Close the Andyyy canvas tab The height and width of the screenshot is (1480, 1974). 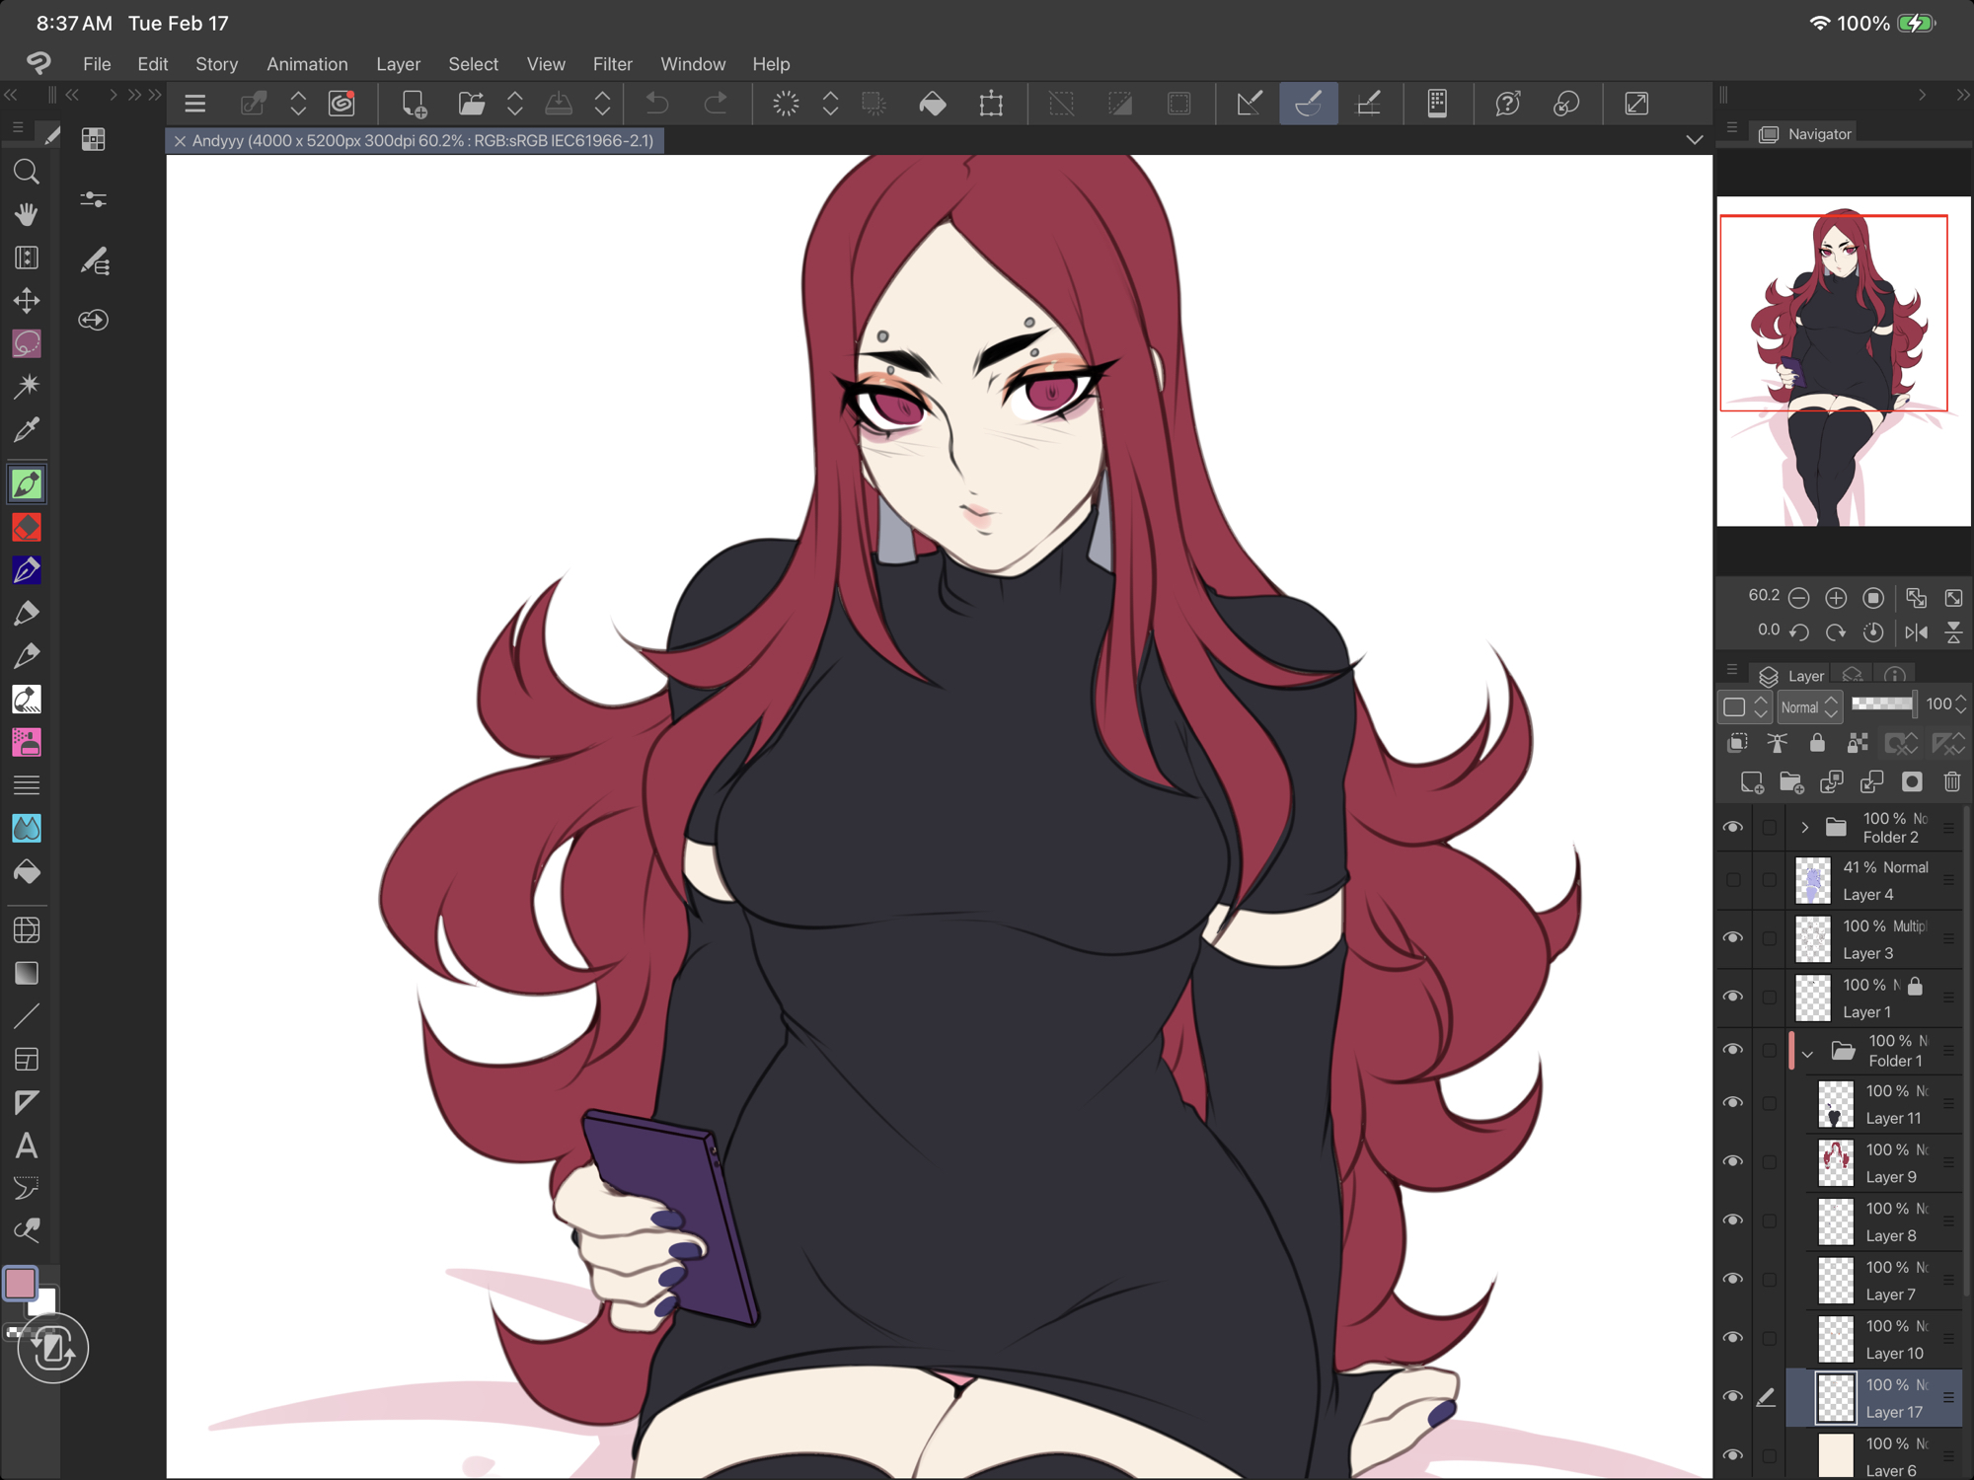(x=180, y=141)
